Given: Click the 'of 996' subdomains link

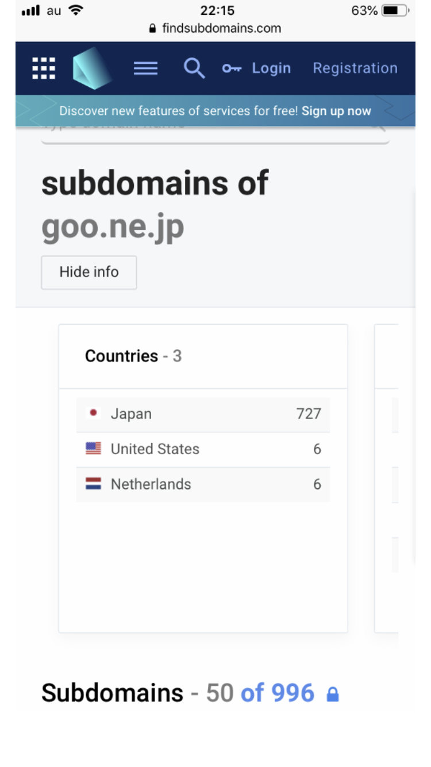Looking at the screenshot, I should tap(278, 693).
